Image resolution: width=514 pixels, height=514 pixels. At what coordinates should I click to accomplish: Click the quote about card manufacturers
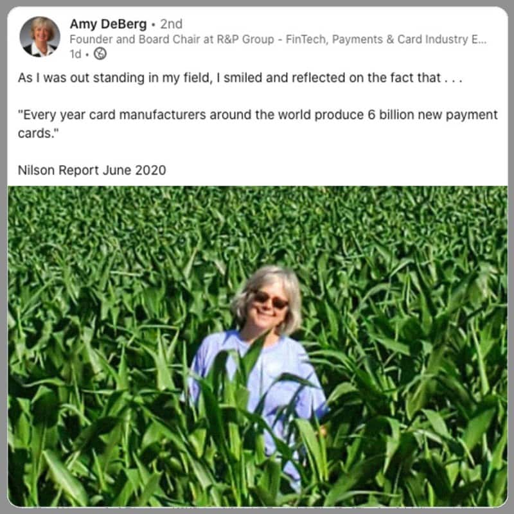click(x=258, y=124)
